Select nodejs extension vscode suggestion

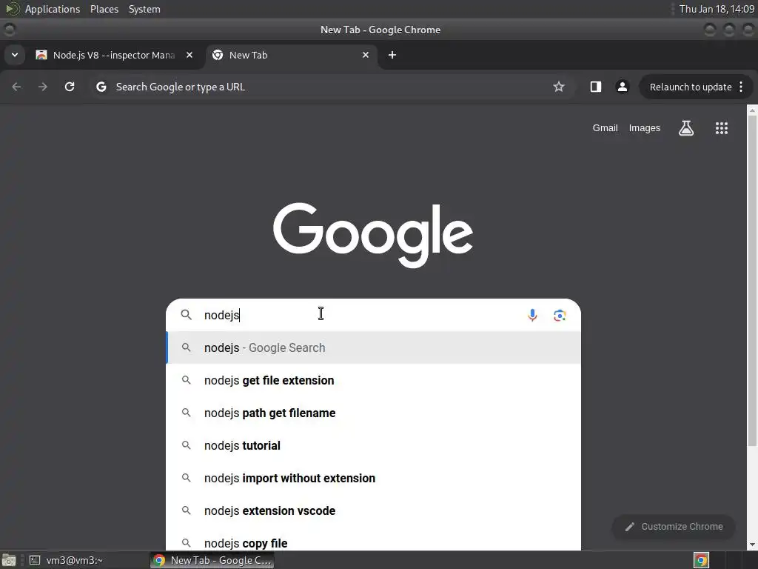pos(373,510)
